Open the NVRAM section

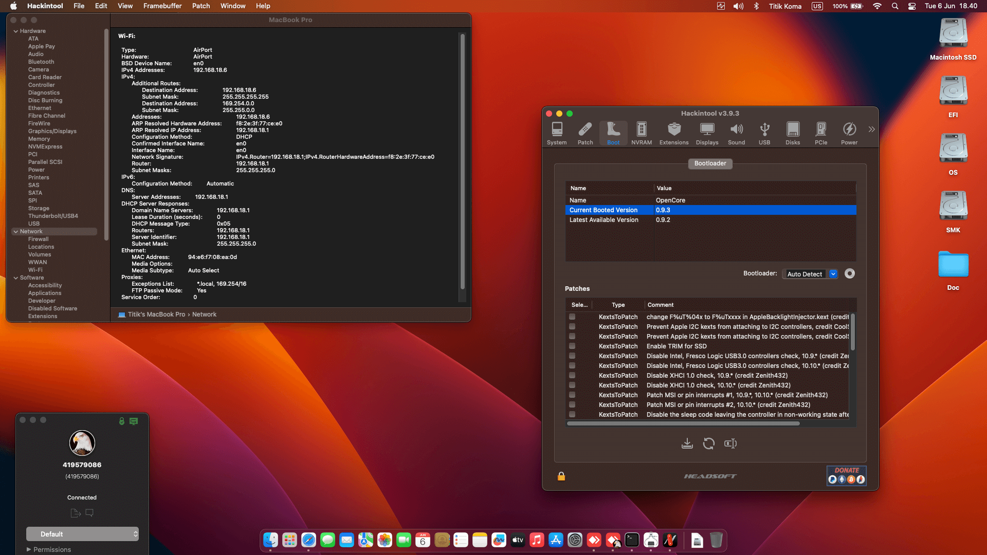(642, 133)
